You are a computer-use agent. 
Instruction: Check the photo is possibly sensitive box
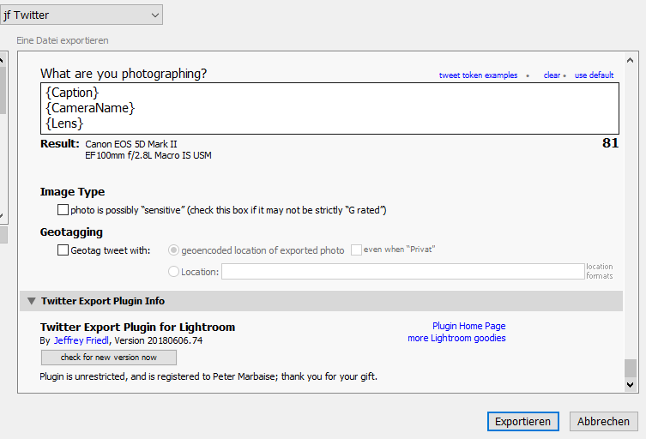pyautogui.click(x=63, y=210)
